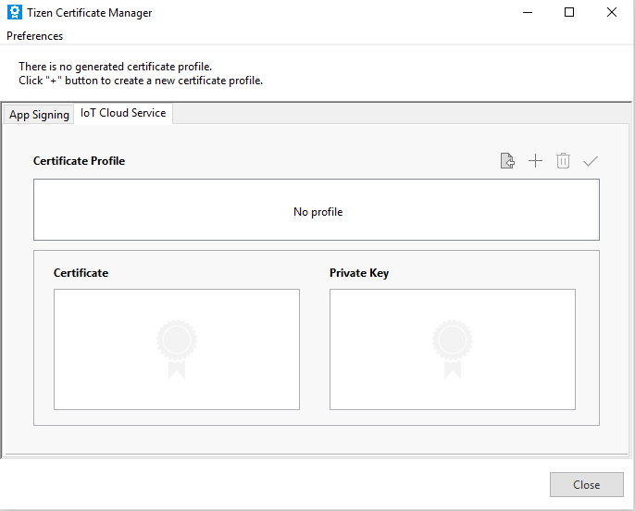Viewport: 635px width, 511px height.
Task: Click the ribbon badge in the Certificate box
Action: pos(176,349)
